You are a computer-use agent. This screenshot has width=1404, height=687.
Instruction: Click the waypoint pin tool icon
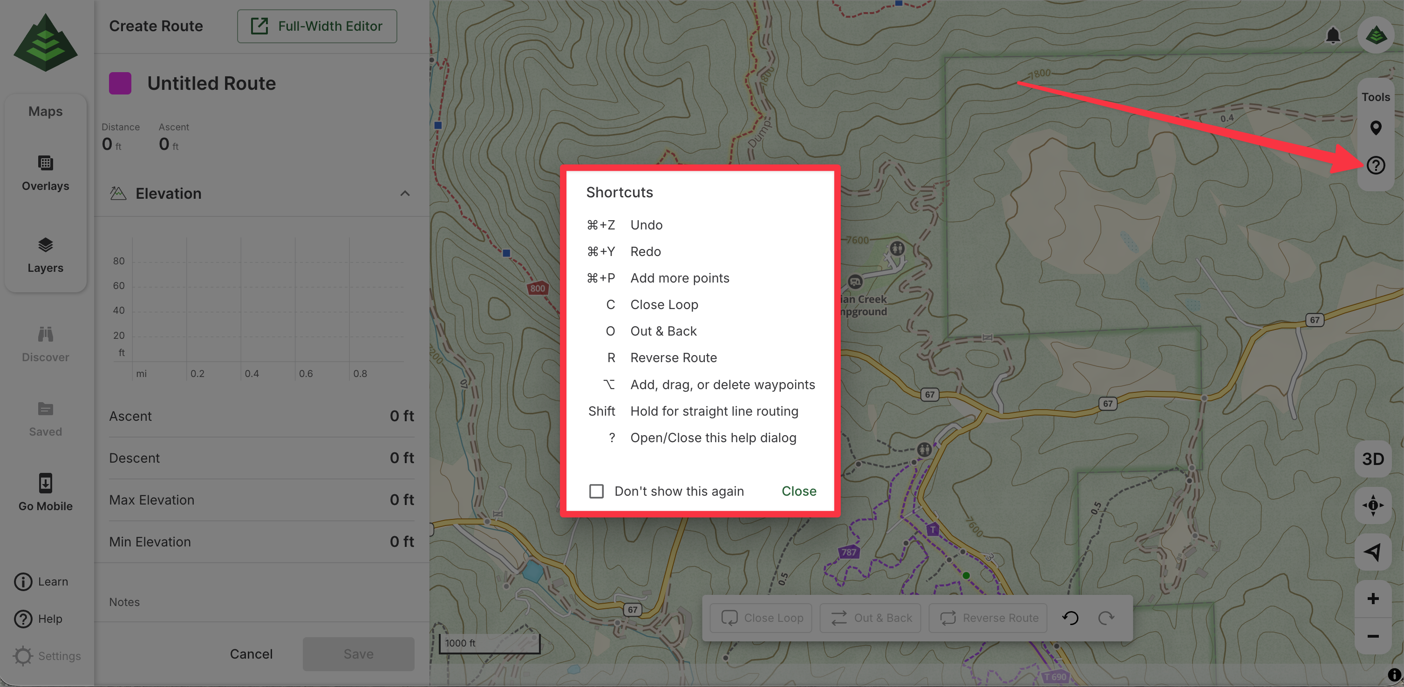pyautogui.click(x=1375, y=128)
